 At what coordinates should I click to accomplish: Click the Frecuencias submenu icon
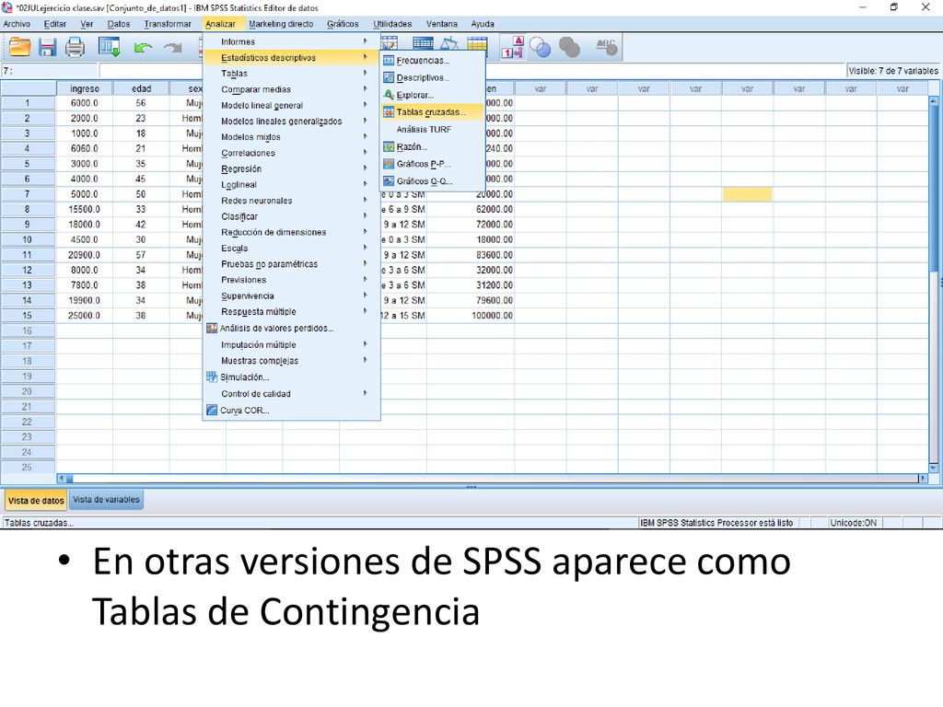click(389, 61)
